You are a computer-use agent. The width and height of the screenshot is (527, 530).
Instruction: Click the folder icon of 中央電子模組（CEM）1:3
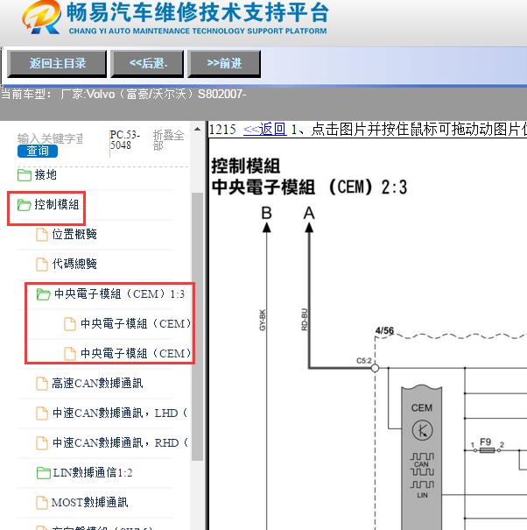coord(44,294)
